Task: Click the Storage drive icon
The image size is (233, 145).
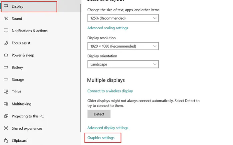Action: coord(6,79)
